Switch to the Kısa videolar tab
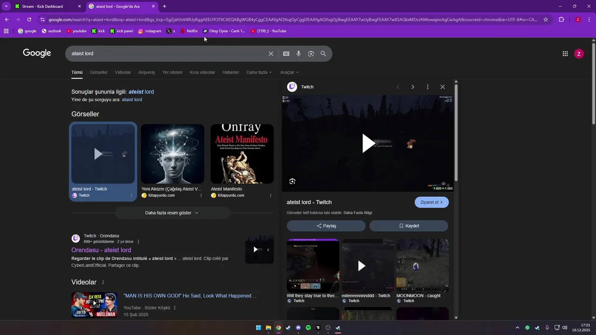The height and width of the screenshot is (335, 596). [x=203, y=73]
